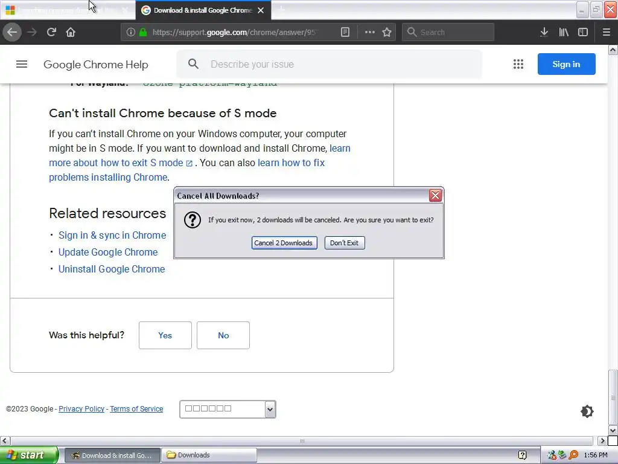Open the Firefox hamburger menu

pos(606,32)
